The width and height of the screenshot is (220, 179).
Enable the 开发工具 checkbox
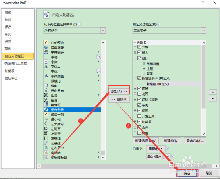(x=139, y=116)
